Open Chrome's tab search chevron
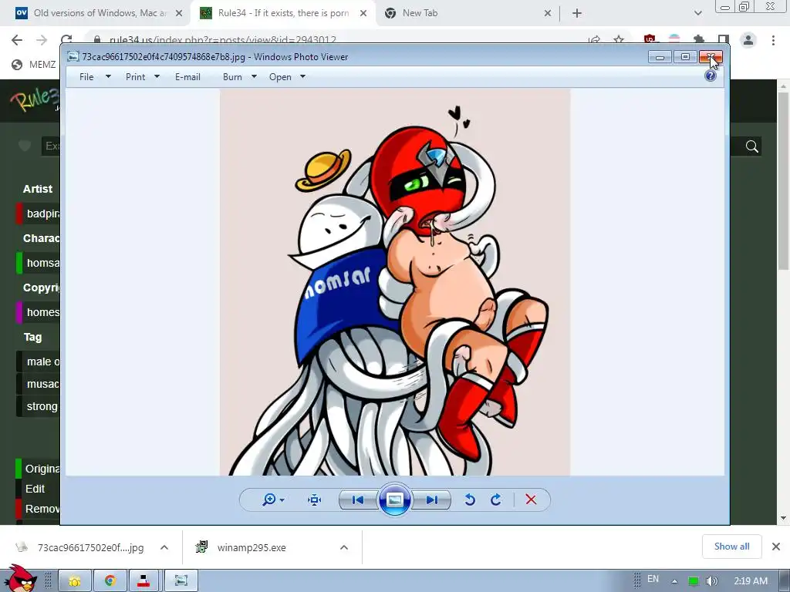Viewport: 790px width, 592px height. [697, 14]
